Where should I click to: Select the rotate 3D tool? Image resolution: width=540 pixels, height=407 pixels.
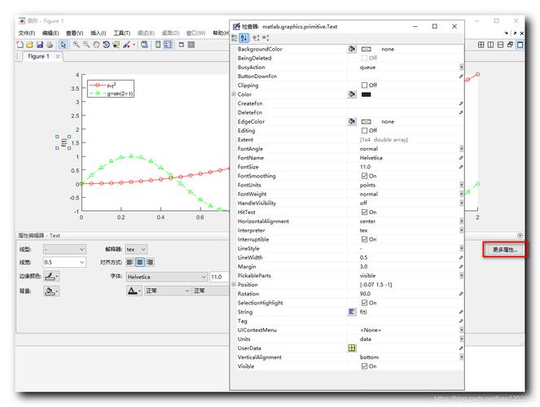pyautogui.click(x=106, y=45)
